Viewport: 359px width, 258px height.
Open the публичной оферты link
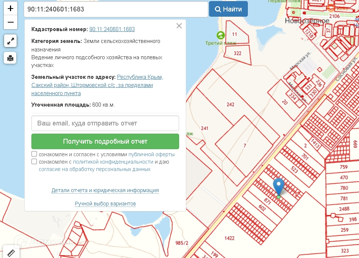151,154
